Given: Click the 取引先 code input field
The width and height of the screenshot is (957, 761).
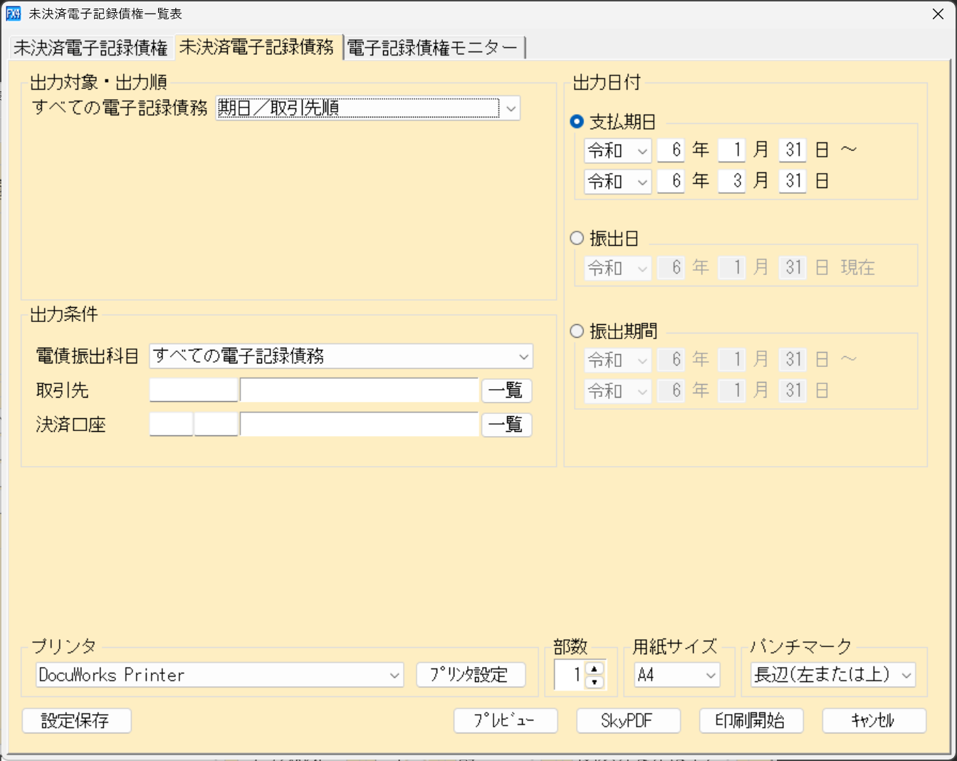Looking at the screenshot, I should [193, 390].
